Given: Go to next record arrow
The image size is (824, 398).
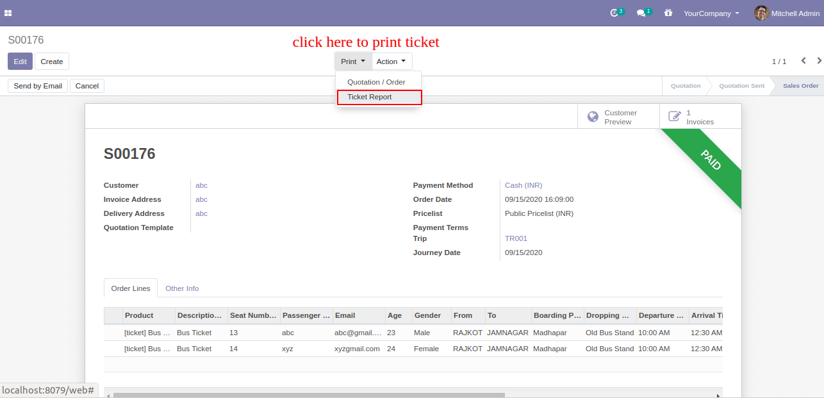Looking at the screenshot, I should pyautogui.click(x=819, y=61).
